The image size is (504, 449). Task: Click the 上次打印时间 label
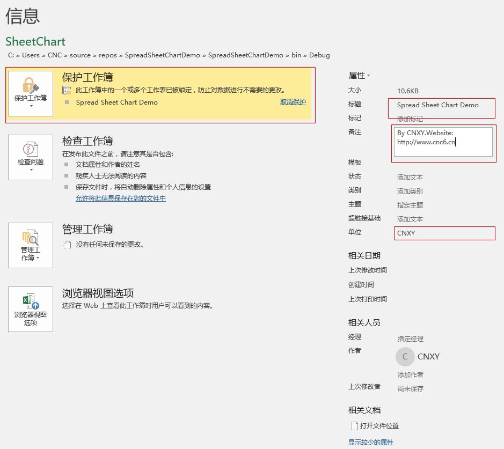[x=367, y=299]
